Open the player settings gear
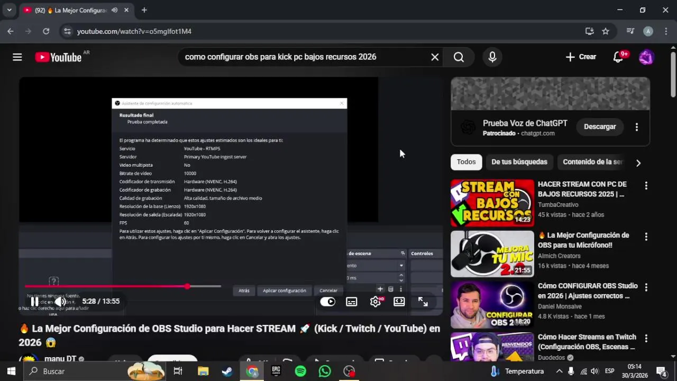 pos(376,302)
